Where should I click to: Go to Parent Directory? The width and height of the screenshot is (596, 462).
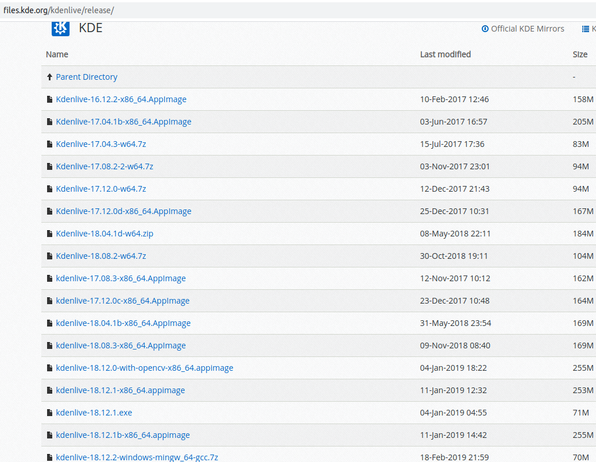click(87, 77)
